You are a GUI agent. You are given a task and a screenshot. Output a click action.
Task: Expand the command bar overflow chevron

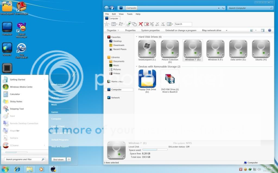226,30
